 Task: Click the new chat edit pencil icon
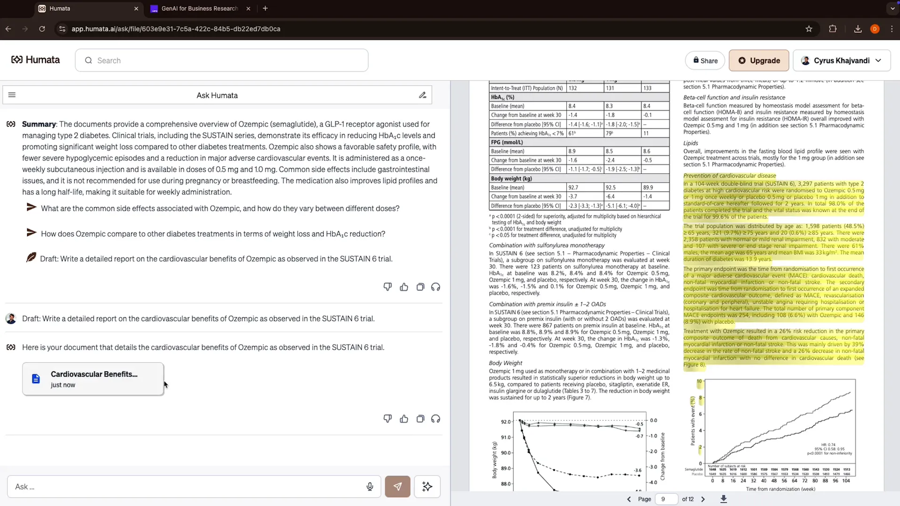click(x=422, y=95)
